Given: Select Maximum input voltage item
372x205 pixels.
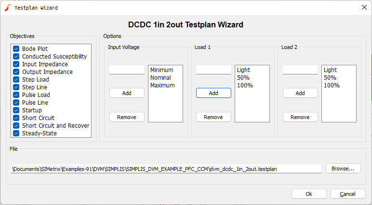Looking at the screenshot, I should tap(162, 85).
